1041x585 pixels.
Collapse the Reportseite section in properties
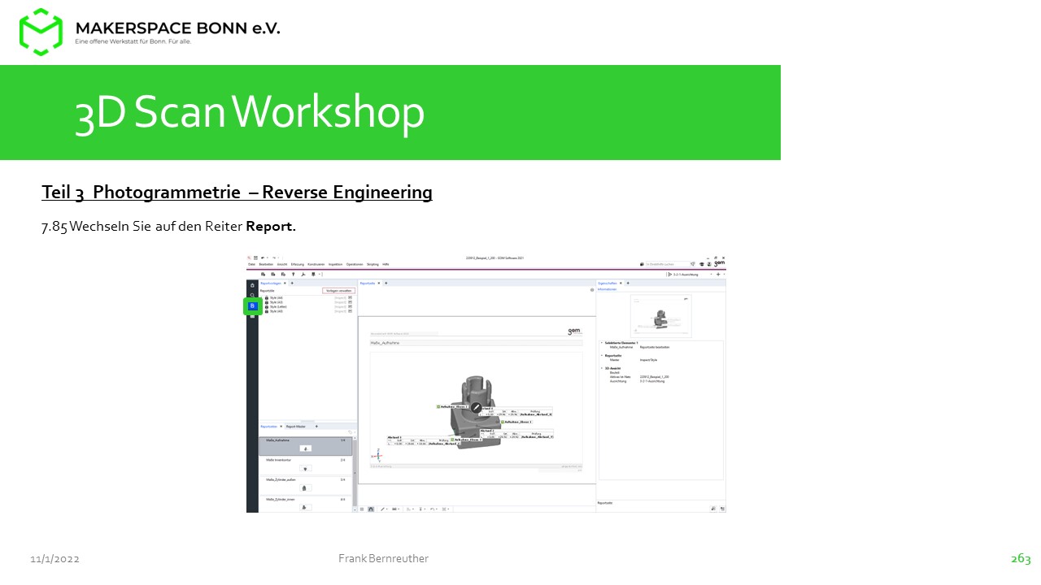tap(602, 355)
